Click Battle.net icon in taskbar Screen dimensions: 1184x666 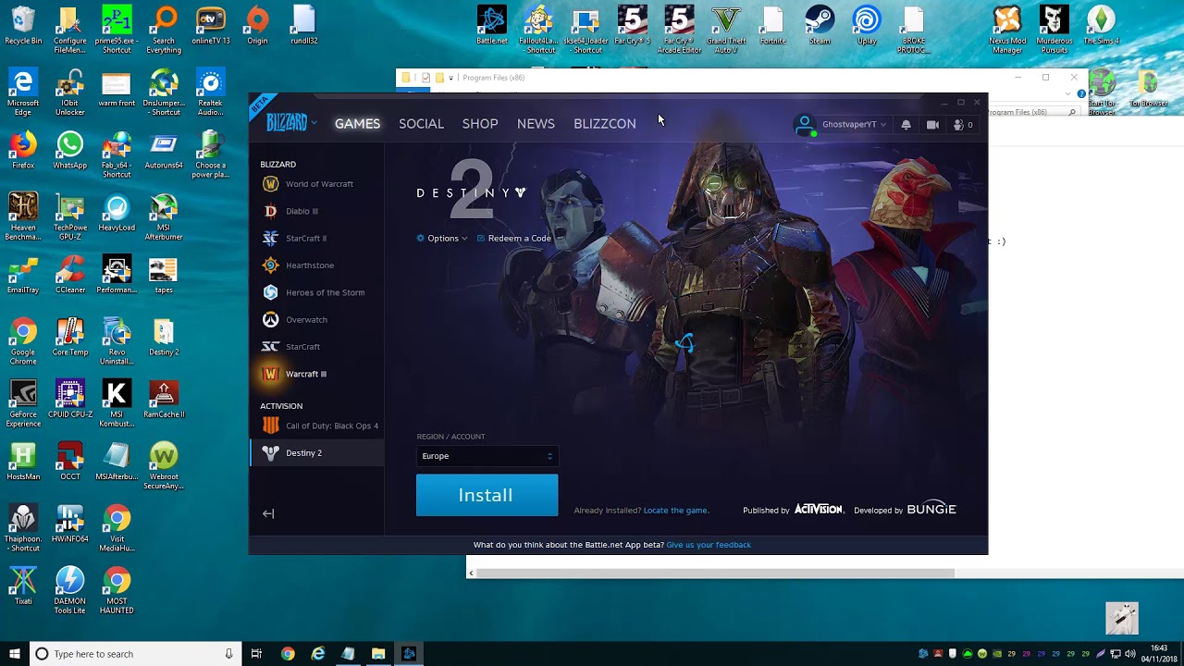pos(409,654)
